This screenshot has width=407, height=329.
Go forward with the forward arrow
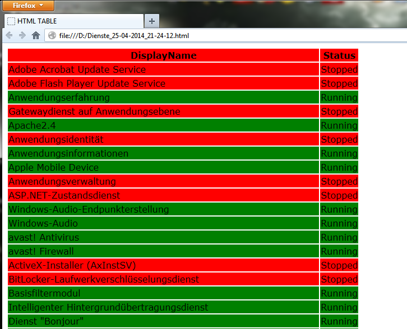point(22,35)
